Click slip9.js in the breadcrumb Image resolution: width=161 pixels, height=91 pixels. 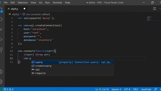[x=16, y=14]
